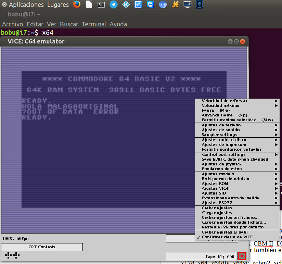Open the system monitor launcher icon

tap(138, 4)
